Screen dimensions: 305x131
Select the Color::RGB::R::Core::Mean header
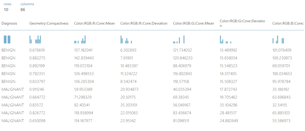94,24
